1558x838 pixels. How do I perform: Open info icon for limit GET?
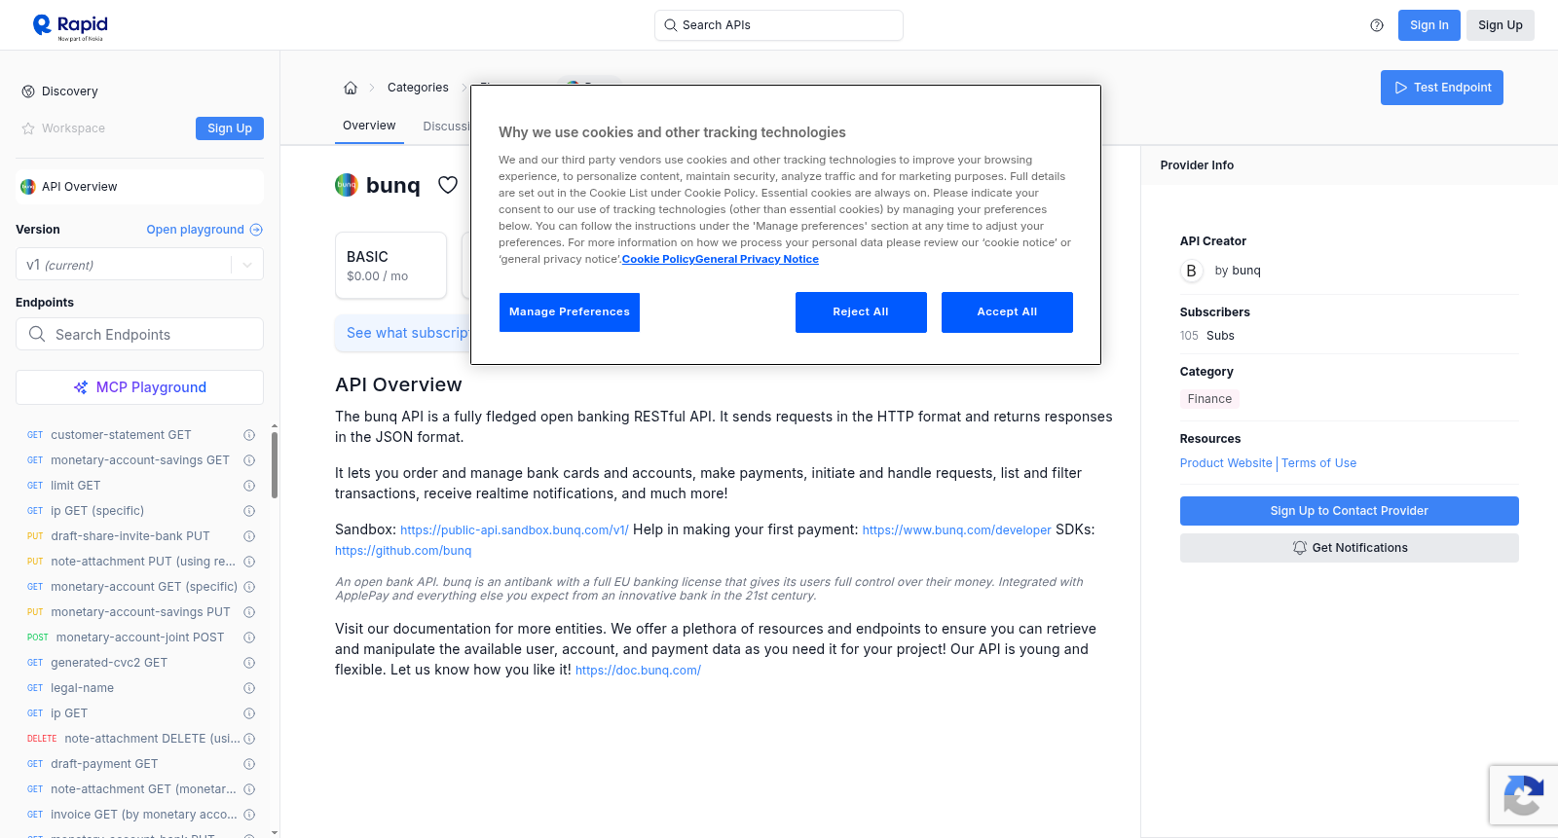pos(249,486)
